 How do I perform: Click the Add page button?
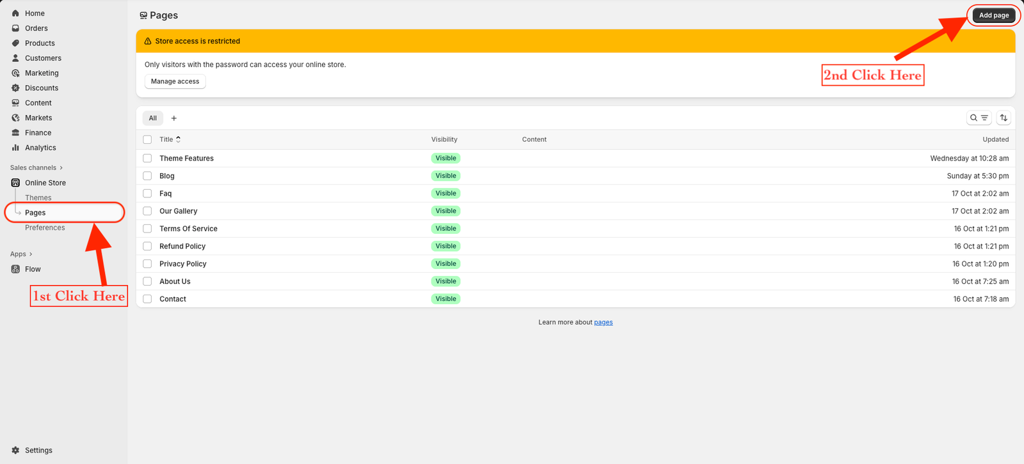tap(993, 15)
